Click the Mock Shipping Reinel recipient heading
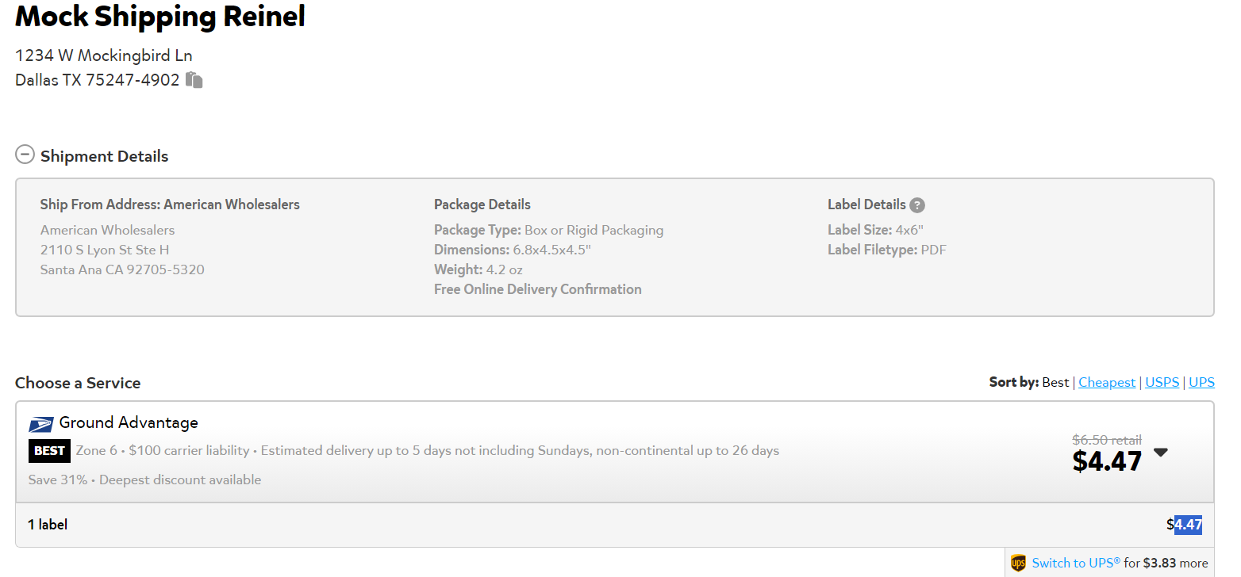1241x577 pixels. click(x=160, y=16)
